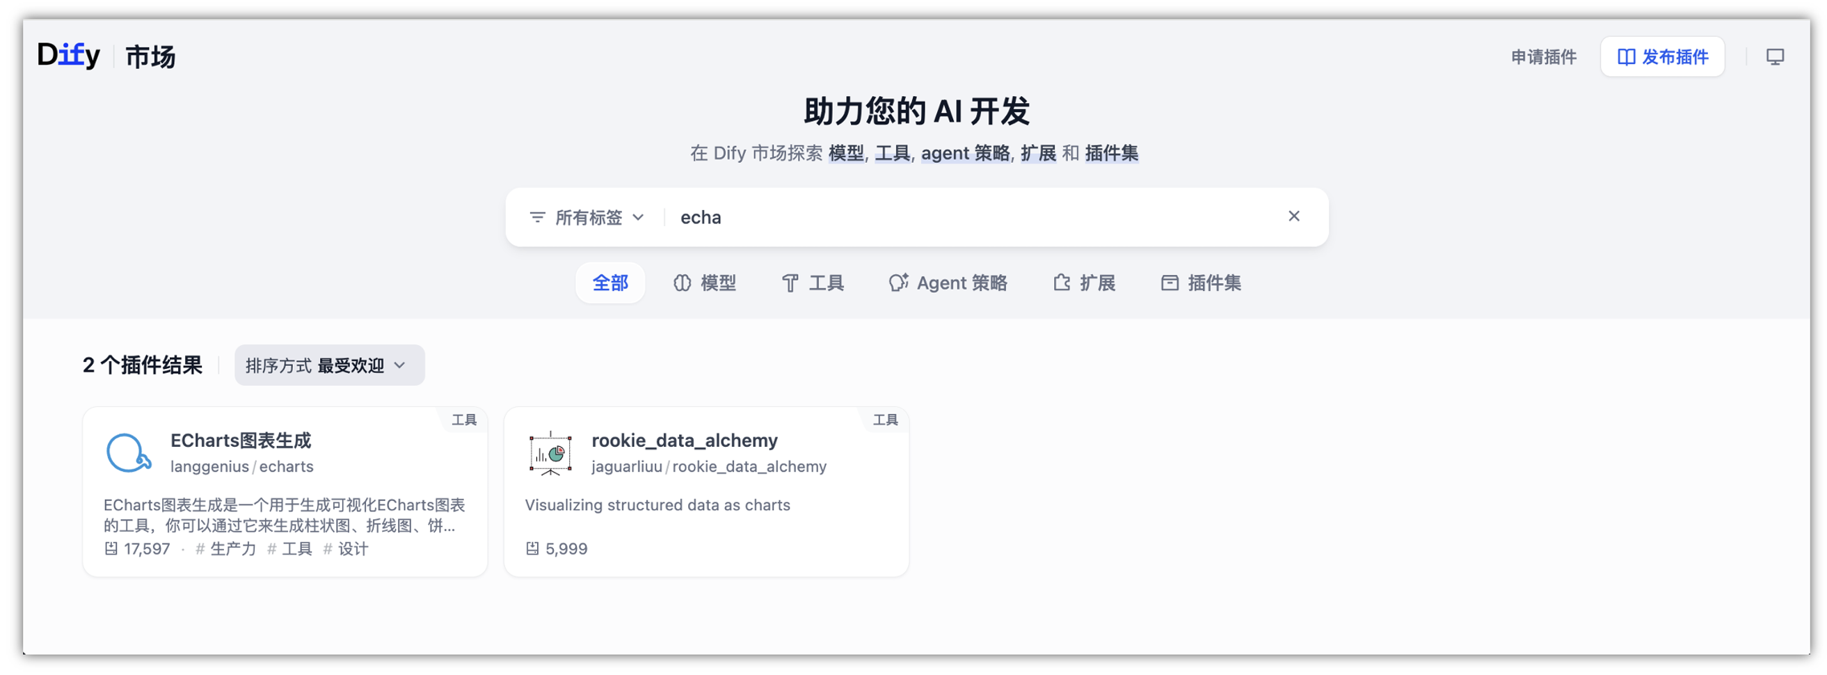
Task: Clear the search text with the X
Action: [x=1293, y=216]
